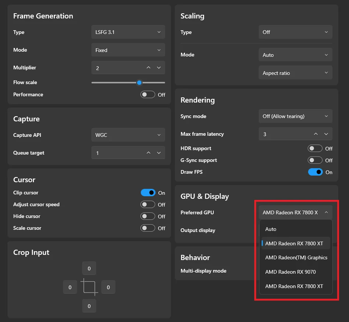349x322 pixels.
Task: Decrease the Queue target with the down arrow
Action: pos(159,153)
